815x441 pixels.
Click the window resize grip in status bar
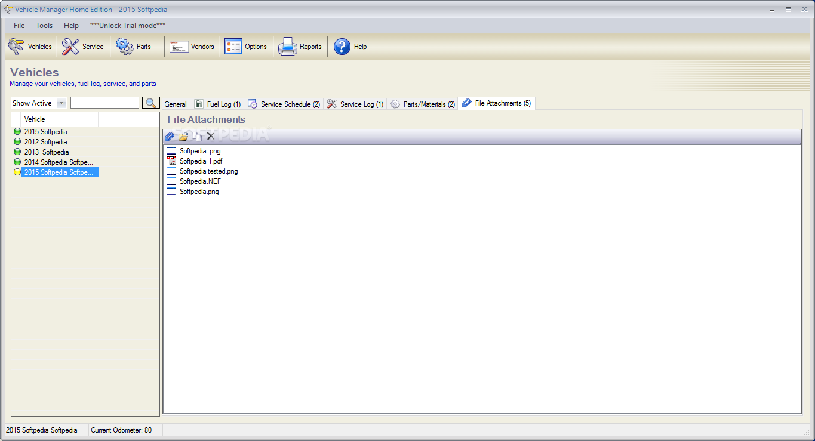tap(807, 432)
